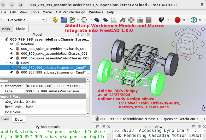Click the TOP face of navigation cube

188,37
